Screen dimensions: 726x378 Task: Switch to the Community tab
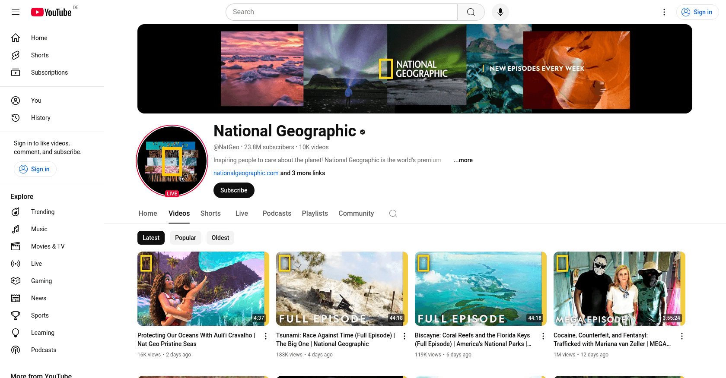(356, 214)
